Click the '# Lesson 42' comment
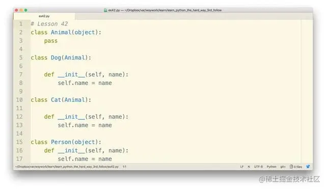326x189 pixels. pyautogui.click(x=49, y=24)
